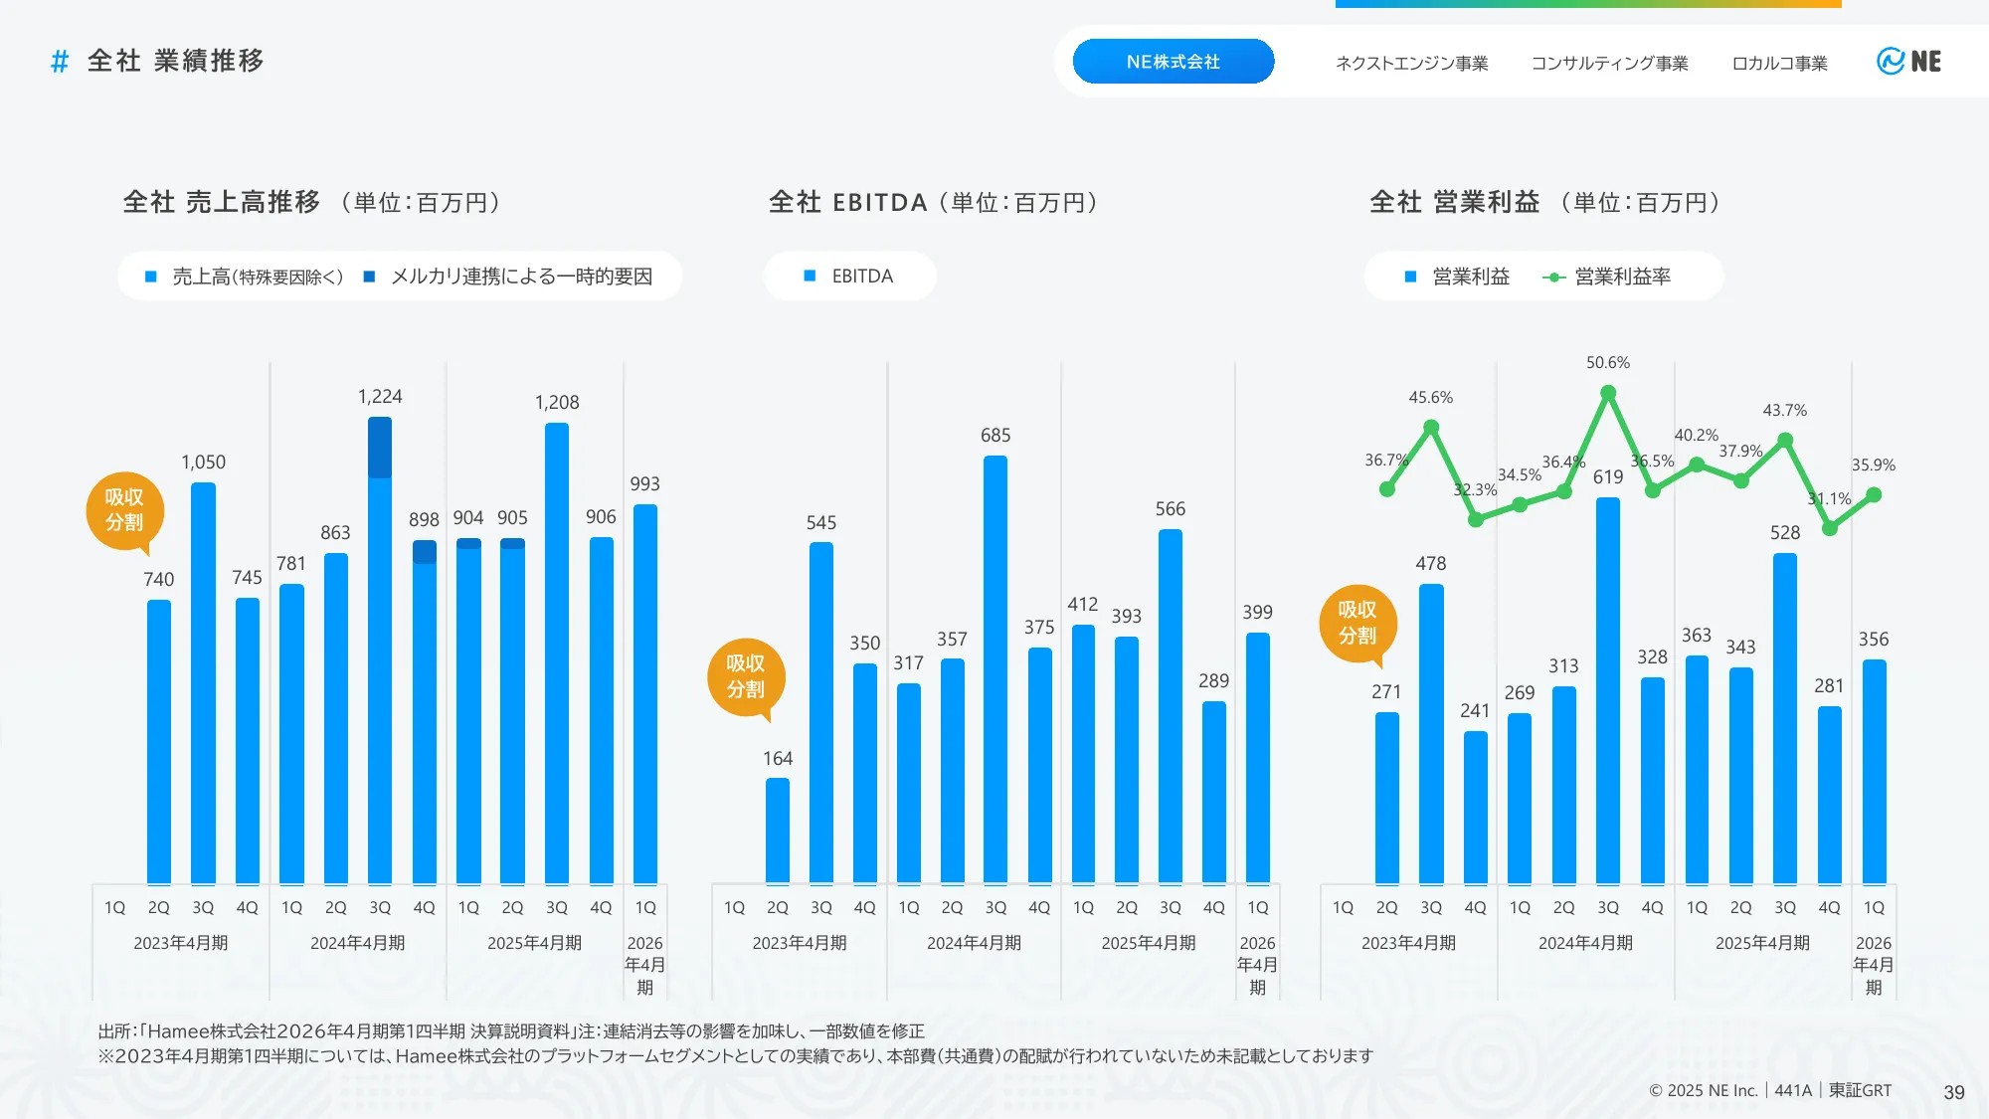Click the NE logo in the top right corner

(x=1911, y=61)
